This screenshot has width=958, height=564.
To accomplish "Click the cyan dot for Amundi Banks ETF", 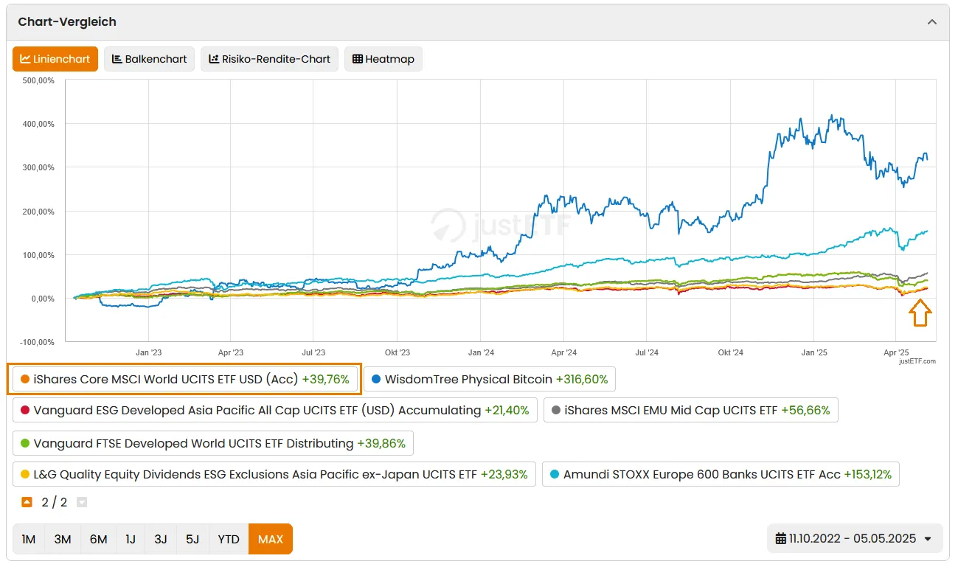I will click(555, 475).
